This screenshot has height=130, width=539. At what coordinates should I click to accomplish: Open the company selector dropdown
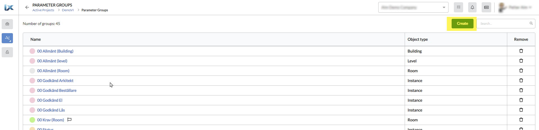413,7
